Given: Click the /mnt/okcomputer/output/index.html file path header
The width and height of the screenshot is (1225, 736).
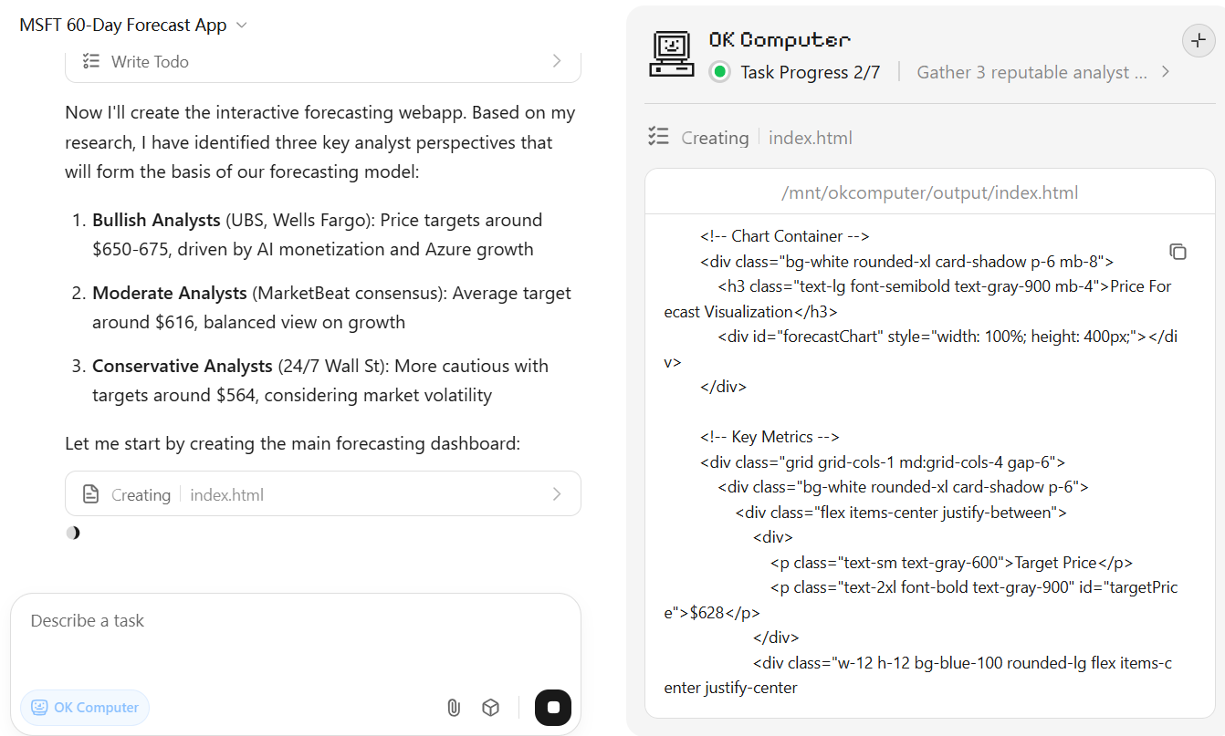Looking at the screenshot, I should [930, 192].
